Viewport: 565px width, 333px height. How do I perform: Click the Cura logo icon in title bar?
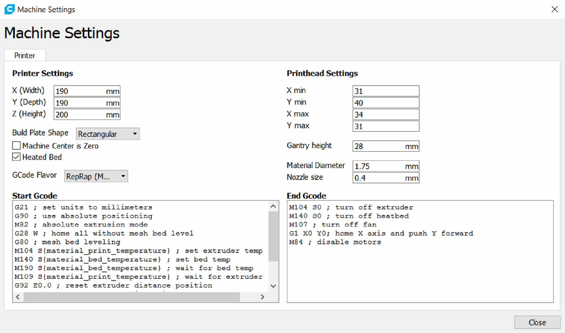pyautogui.click(x=10, y=9)
